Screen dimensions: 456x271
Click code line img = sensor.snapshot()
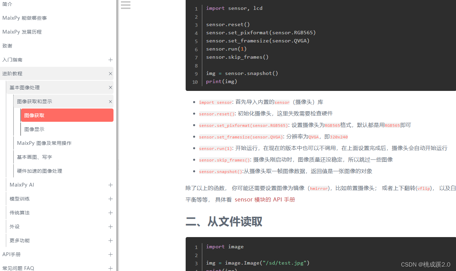coord(242,73)
